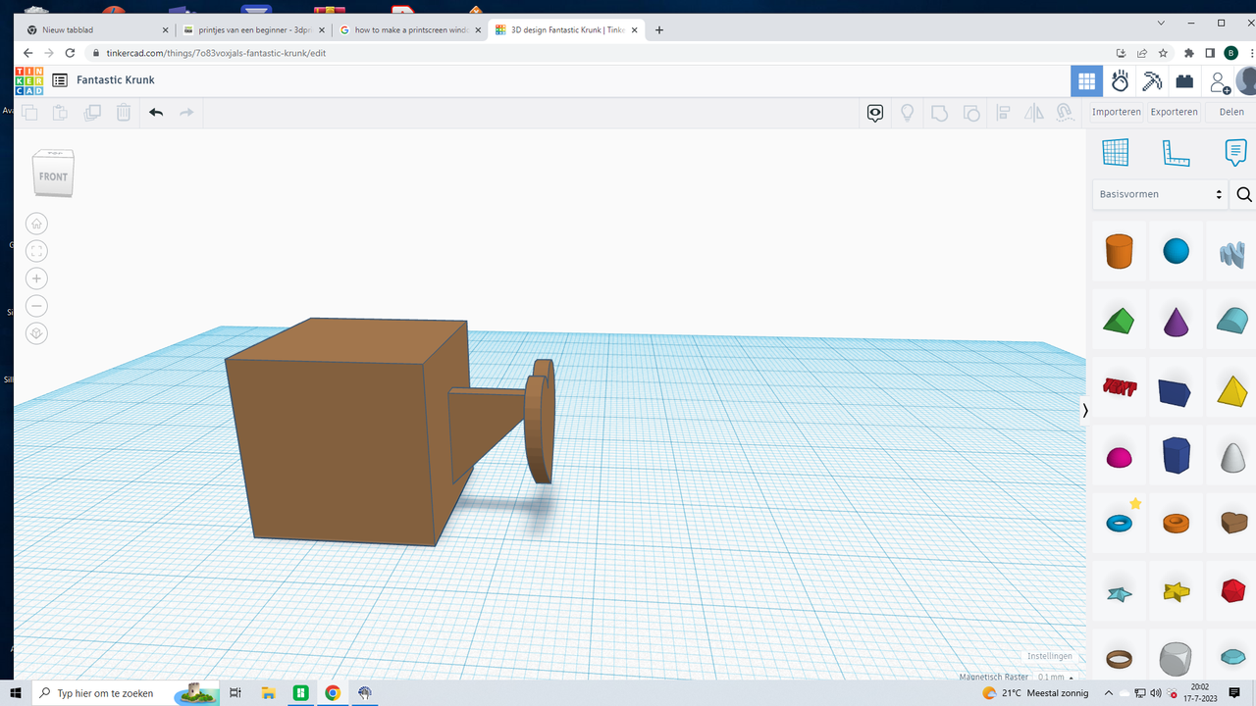Switch to printjes van een beginner tab
Viewport: 1256px width, 706px height.
click(253, 30)
